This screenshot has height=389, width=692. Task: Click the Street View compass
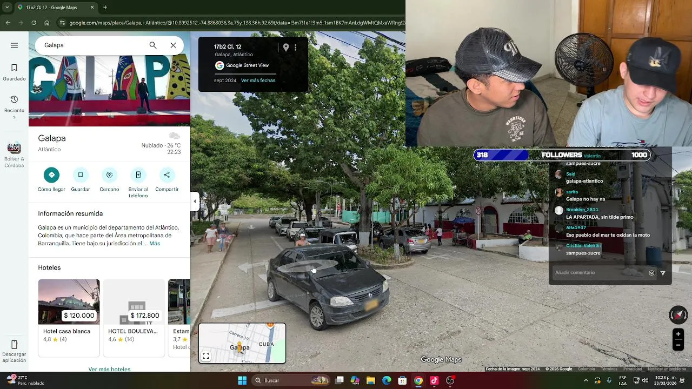coord(678,315)
